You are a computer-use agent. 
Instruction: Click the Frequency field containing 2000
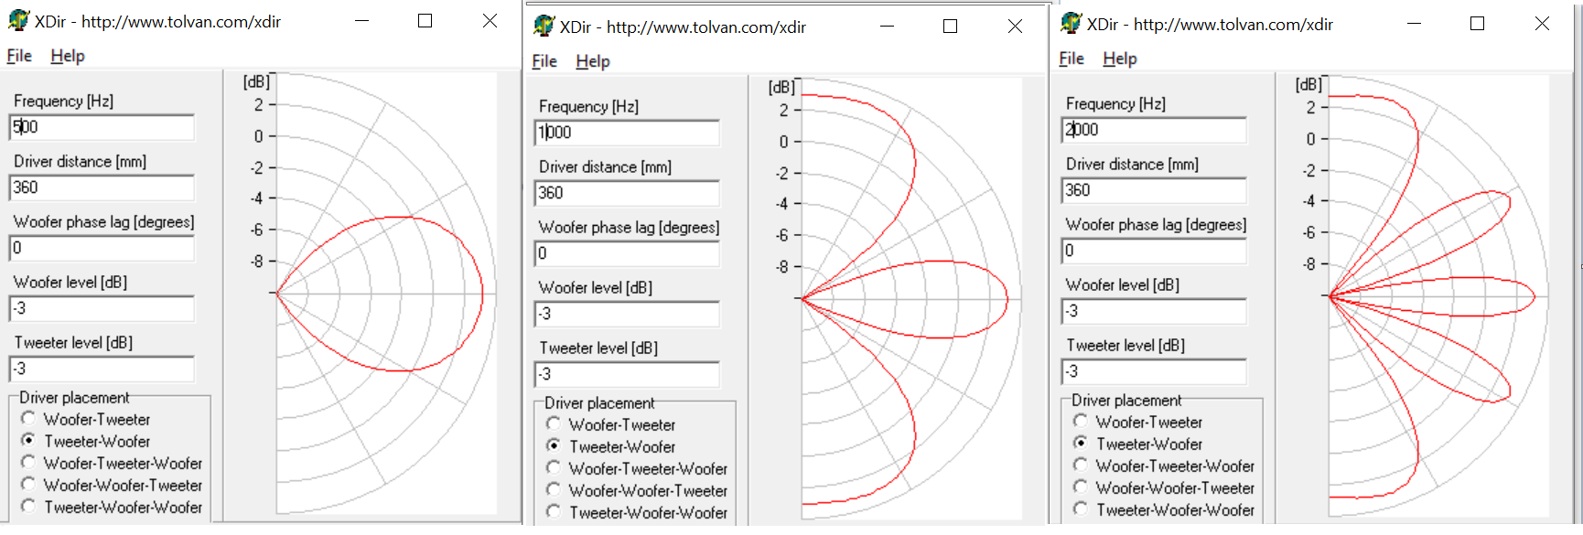pyautogui.click(x=1154, y=130)
